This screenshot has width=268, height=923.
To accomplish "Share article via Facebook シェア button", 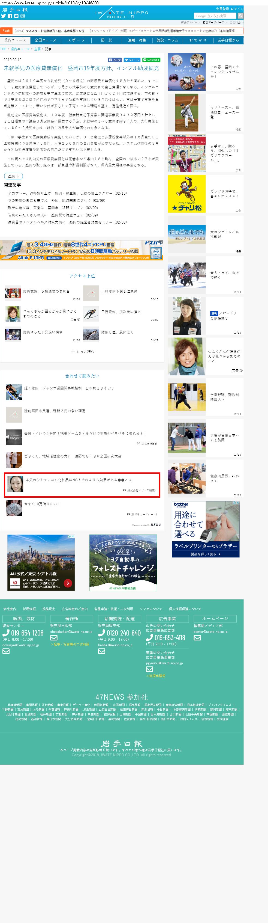I will click(115, 60).
